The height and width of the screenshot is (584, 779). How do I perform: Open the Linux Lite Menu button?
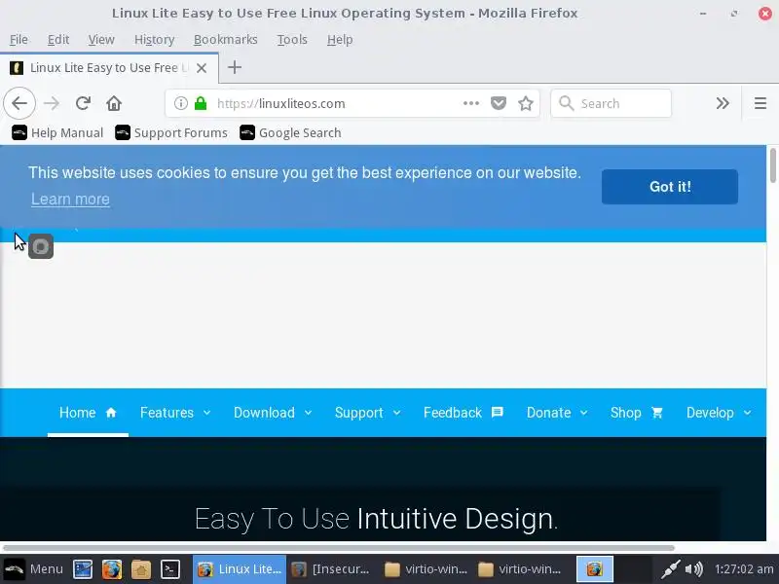click(33, 569)
